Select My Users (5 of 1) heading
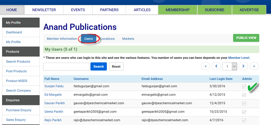 pos(61,49)
